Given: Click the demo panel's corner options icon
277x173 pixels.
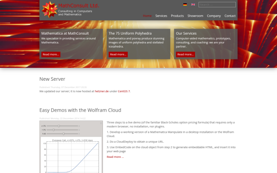Looking at the screenshot, I should [x=101, y=123].
